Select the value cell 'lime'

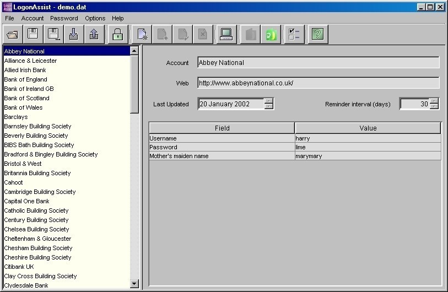[x=368, y=147]
